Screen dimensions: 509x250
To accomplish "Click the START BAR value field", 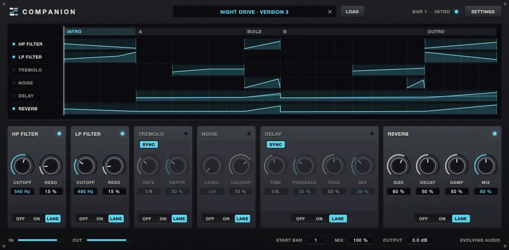I will pyautogui.click(x=315, y=241).
